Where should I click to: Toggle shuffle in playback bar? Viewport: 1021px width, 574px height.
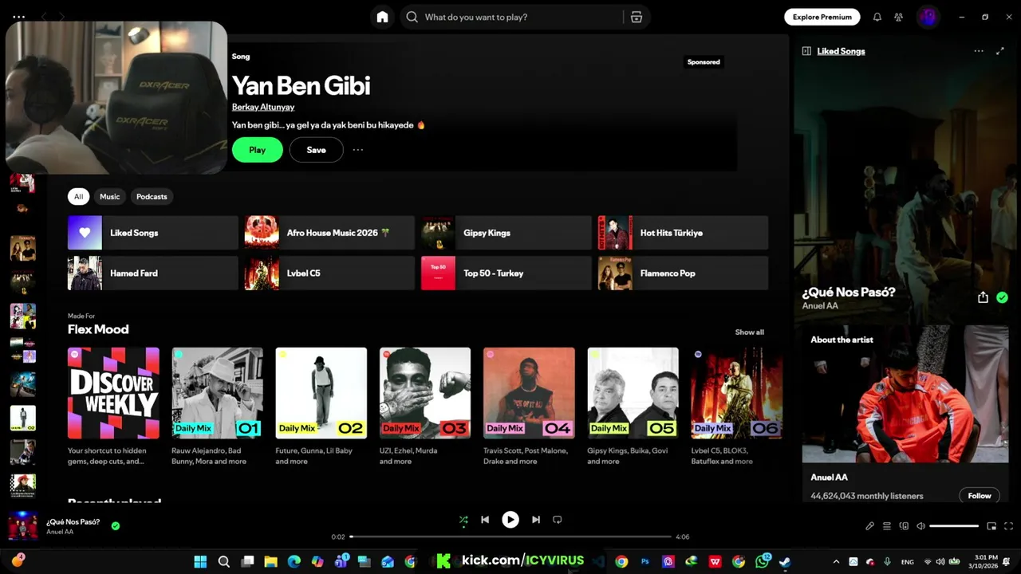(463, 520)
